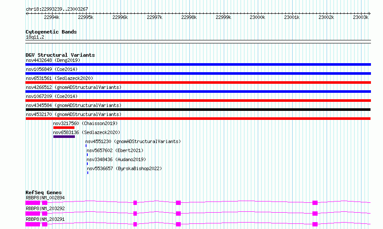Select the short red bar under nsv3217560
383x229 pixels.
tap(64, 128)
